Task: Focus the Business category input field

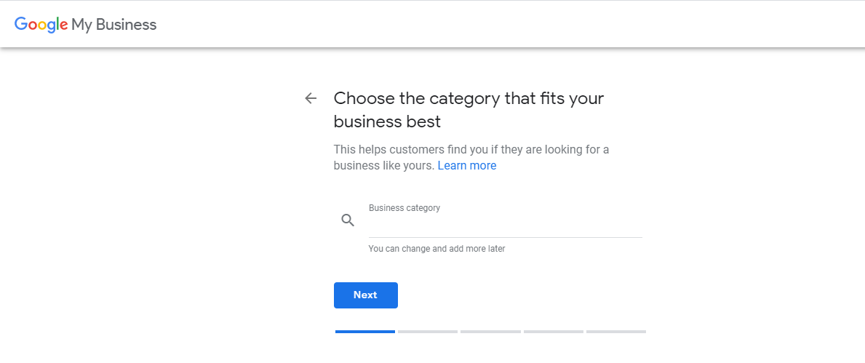Action: (x=505, y=226)
